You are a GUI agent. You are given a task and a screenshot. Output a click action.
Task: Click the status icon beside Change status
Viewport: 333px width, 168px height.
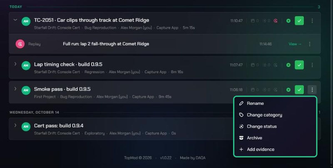(241, 126)
